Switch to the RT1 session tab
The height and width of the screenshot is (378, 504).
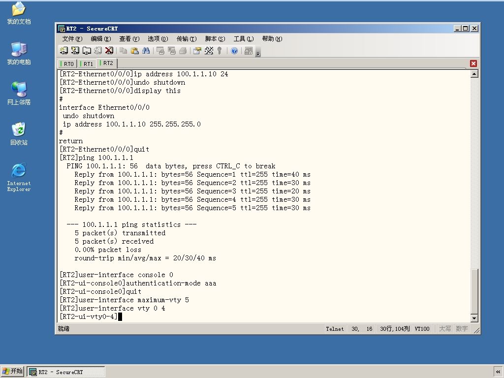click(x=87, y=63)
